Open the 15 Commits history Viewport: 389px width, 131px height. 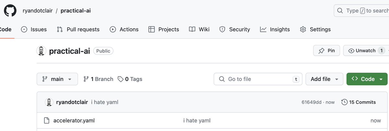coord(359,102)
